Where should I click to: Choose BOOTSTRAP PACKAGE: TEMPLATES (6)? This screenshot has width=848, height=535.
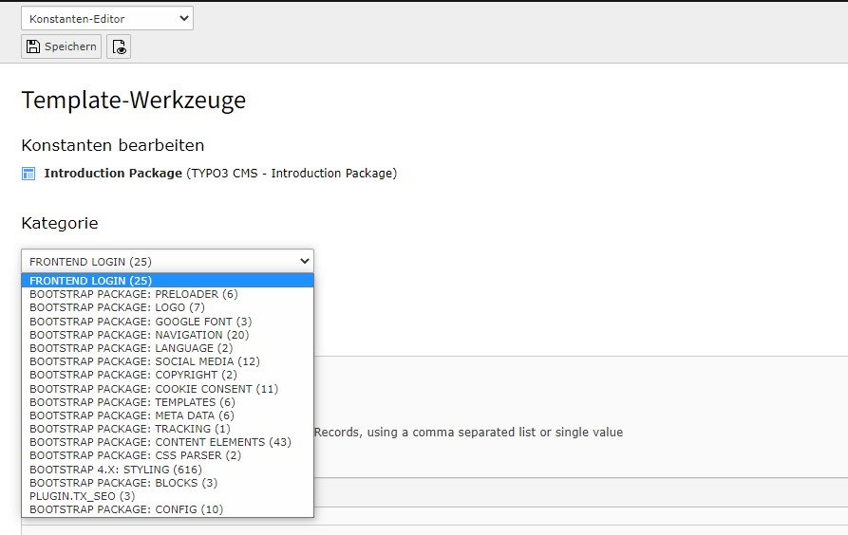coord(168,402)
